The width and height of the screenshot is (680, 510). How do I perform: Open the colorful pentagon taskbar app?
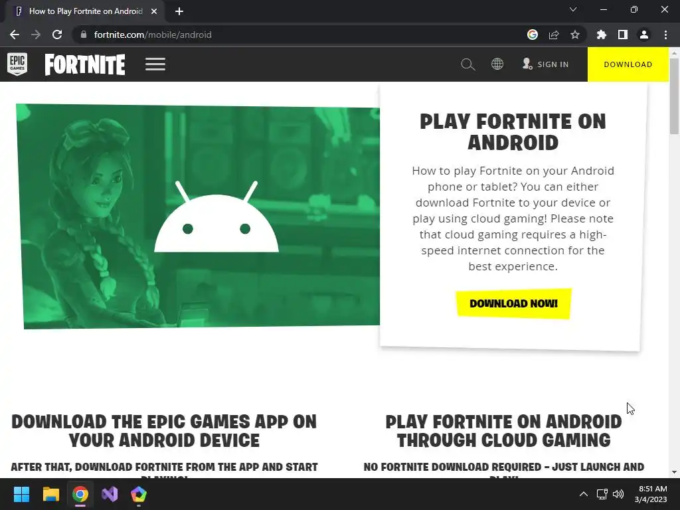pyautogui.click(x=139, y=494)
